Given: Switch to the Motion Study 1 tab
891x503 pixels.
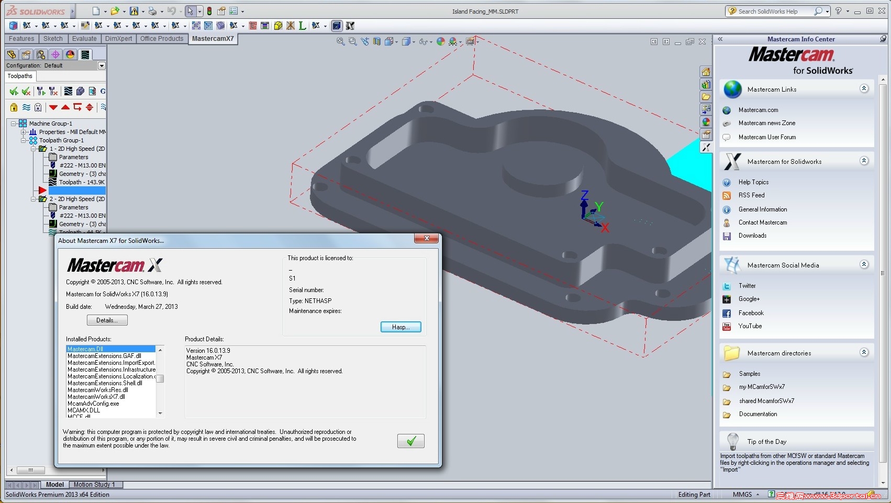Looking at the screenshot, I should (95, 485).
